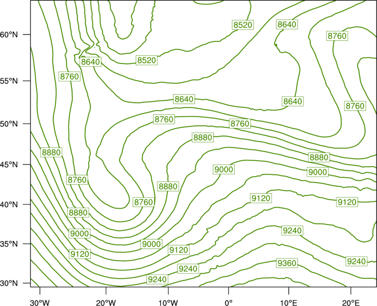Click the 50°N latitude tick label
This screenshot has height=306, width=377.
tap(9, 124)
